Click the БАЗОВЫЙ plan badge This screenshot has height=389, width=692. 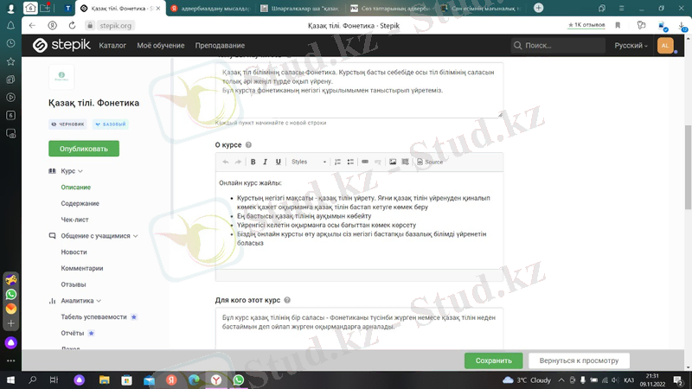[111, 124]
